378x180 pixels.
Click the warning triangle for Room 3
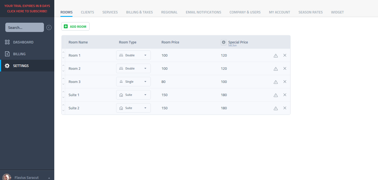(276, 82)
